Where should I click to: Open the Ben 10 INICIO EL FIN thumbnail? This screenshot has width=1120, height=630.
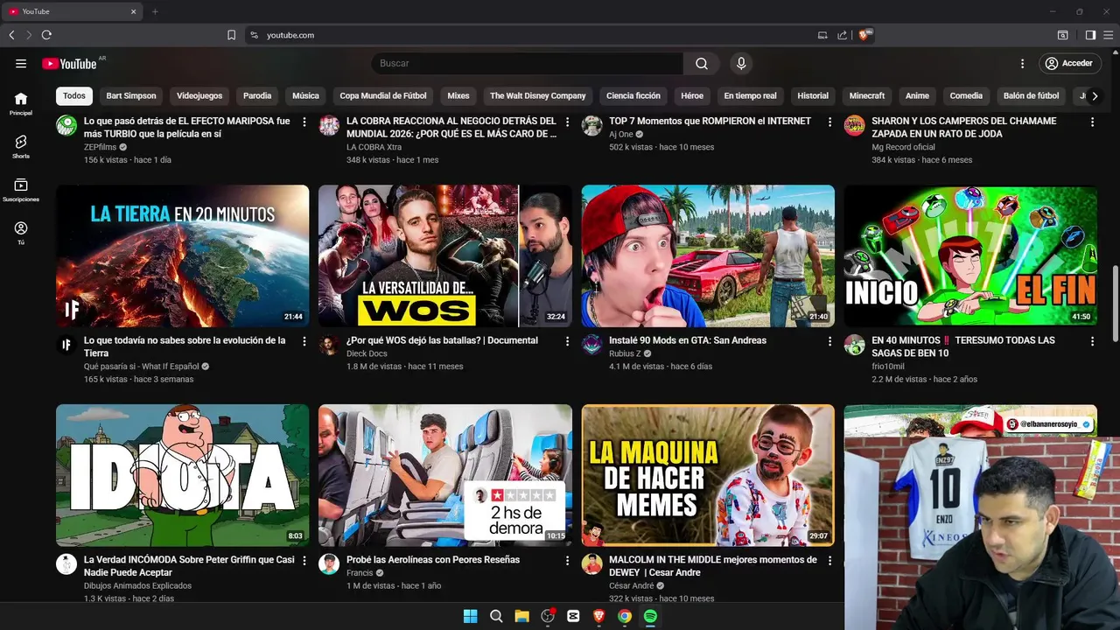[970, 255]
